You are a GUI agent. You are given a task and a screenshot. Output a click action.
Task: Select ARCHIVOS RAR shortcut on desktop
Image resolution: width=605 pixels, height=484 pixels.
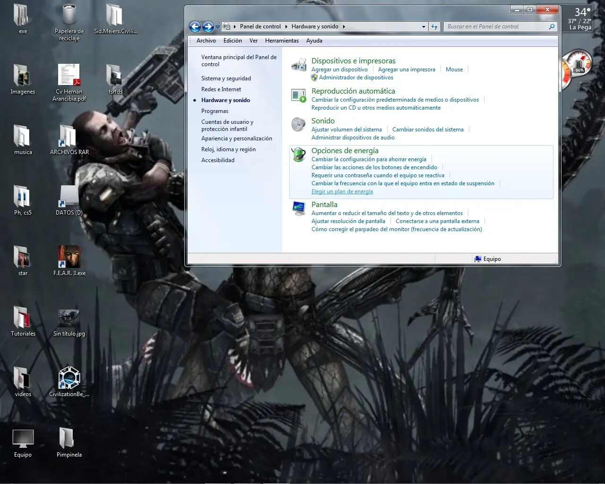click(x=69, y=140)
